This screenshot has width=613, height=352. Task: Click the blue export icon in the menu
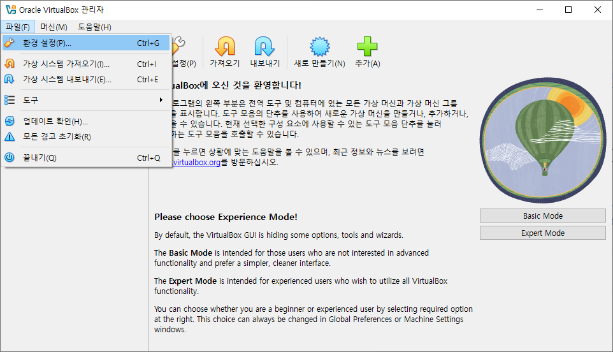point(10,80)
